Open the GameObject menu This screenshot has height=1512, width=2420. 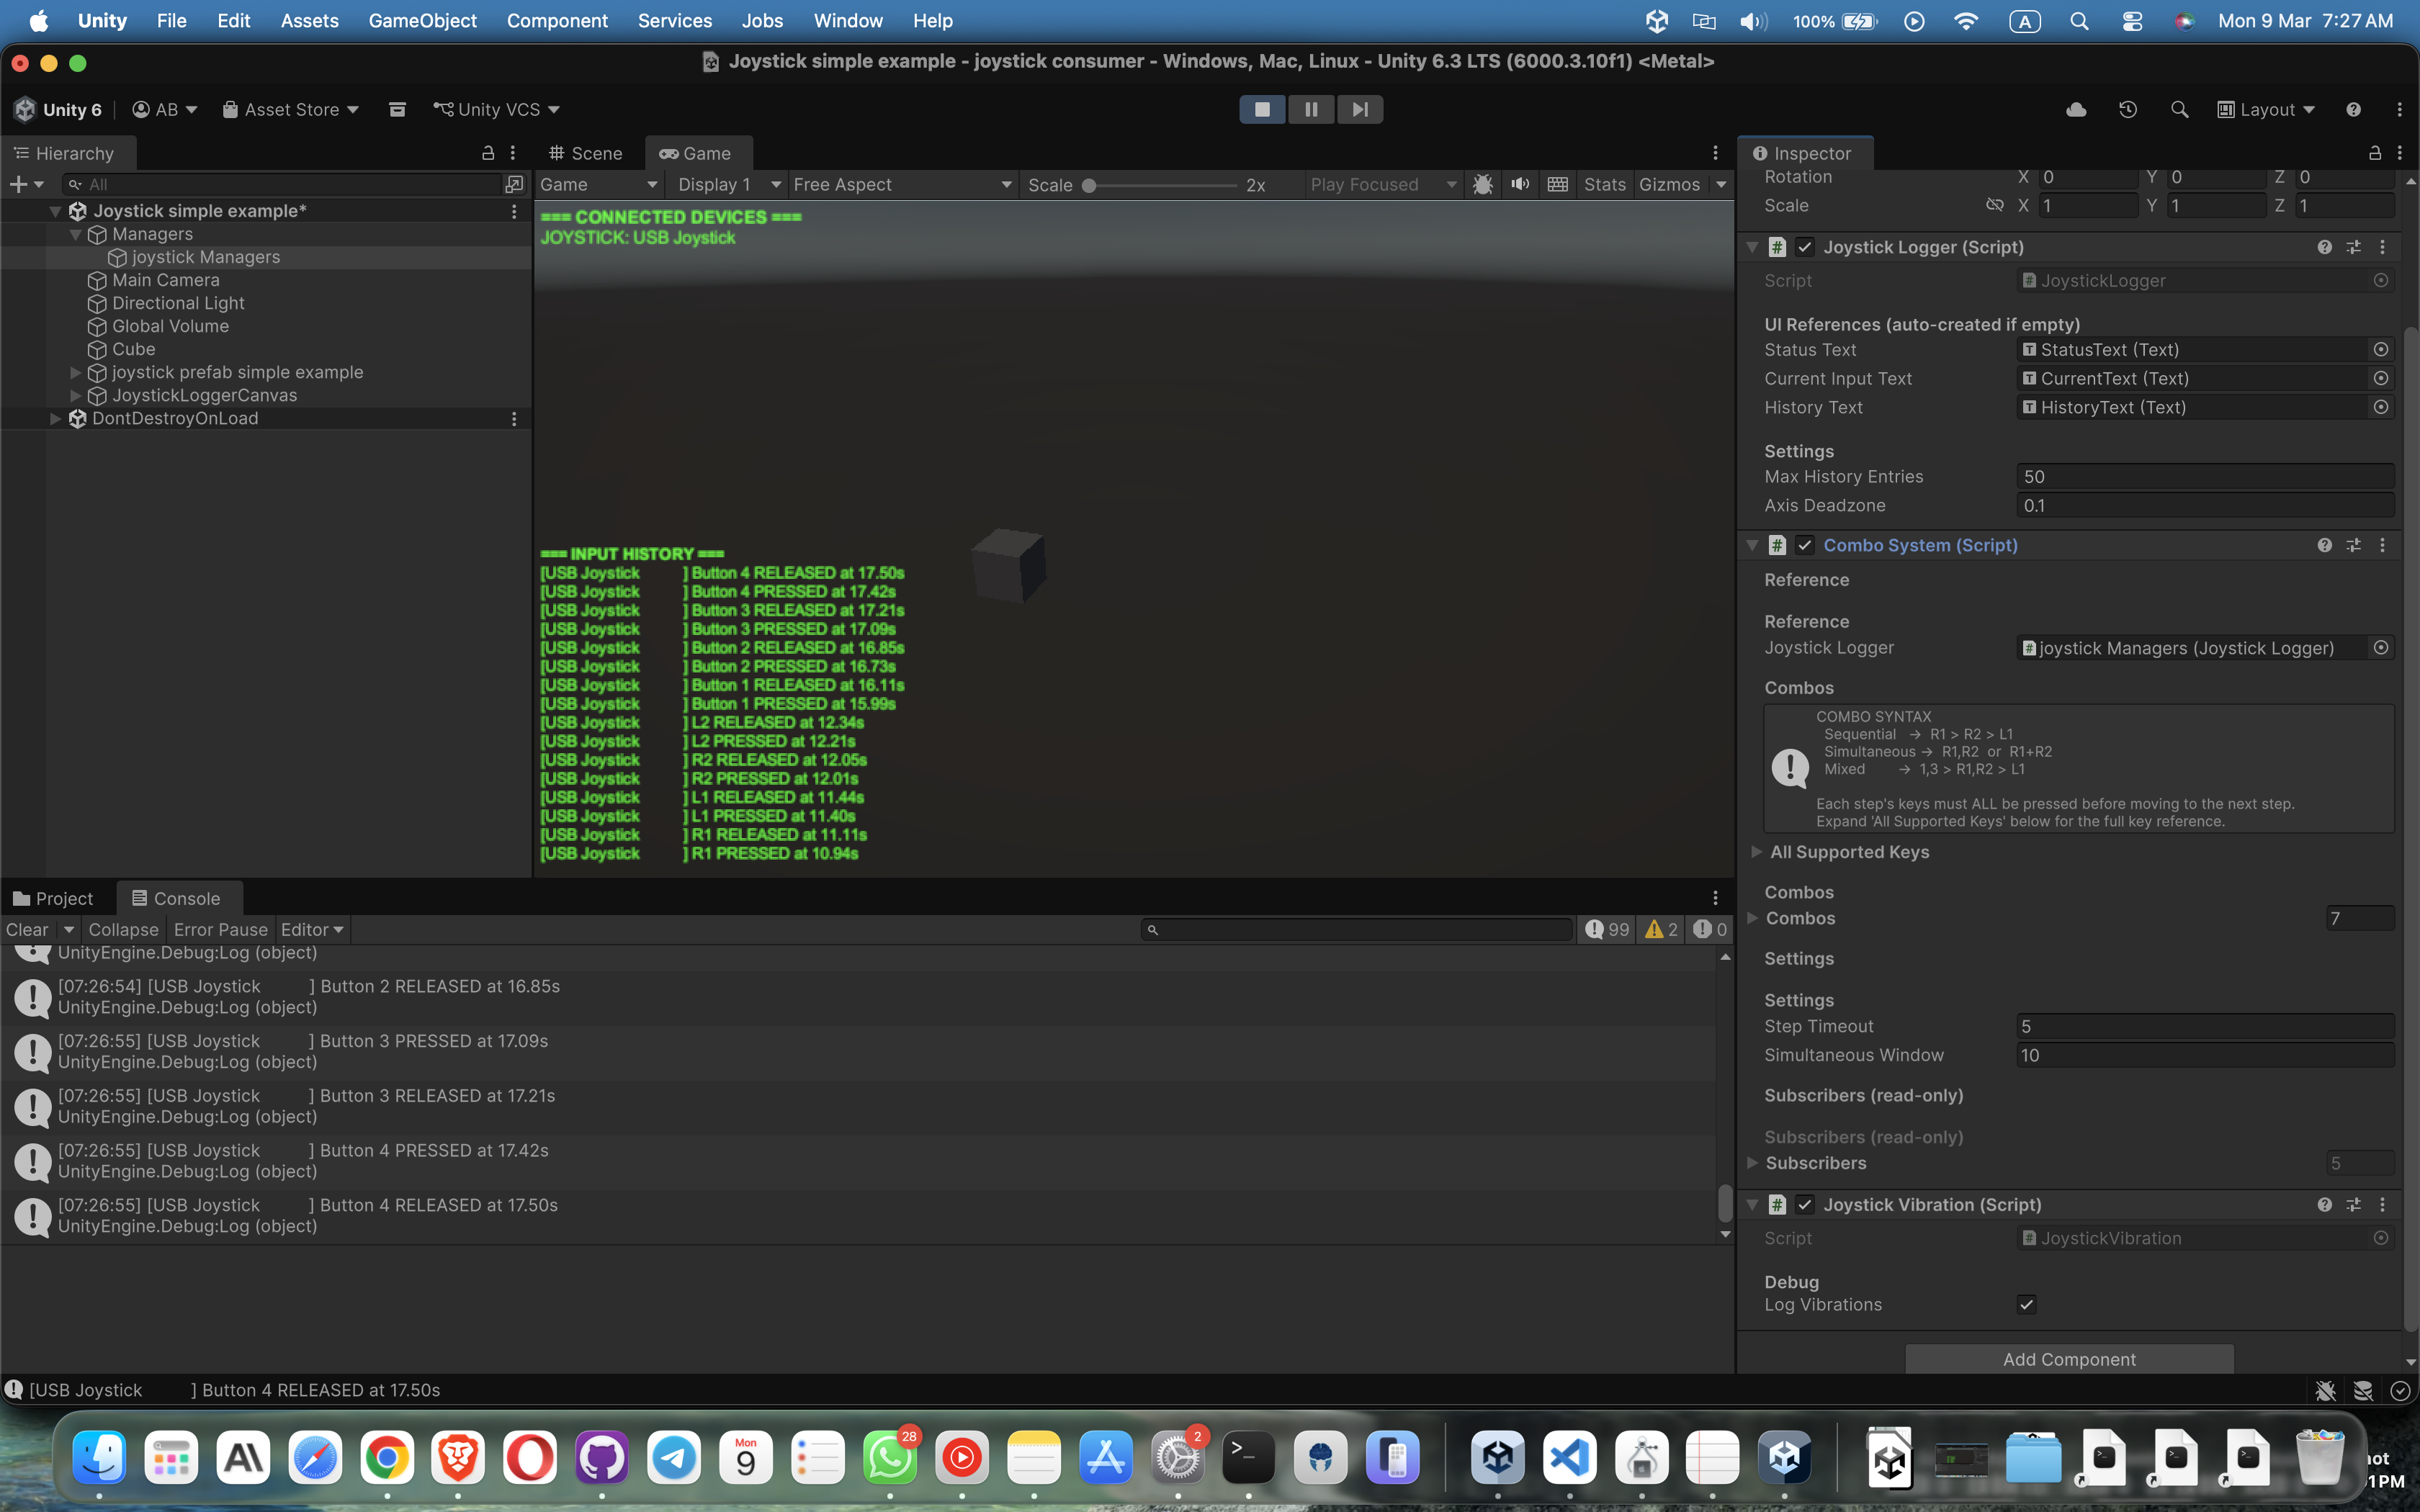(422, 20)
